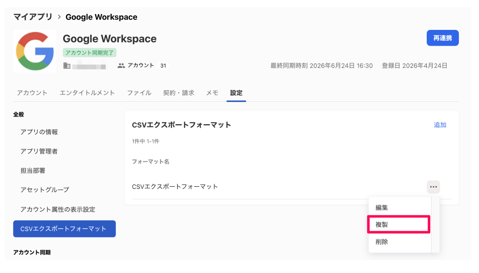479x273 pixels.
Task: Open the 契約・請求 tab
Action: pyautogui.click(x=179, y=93)
